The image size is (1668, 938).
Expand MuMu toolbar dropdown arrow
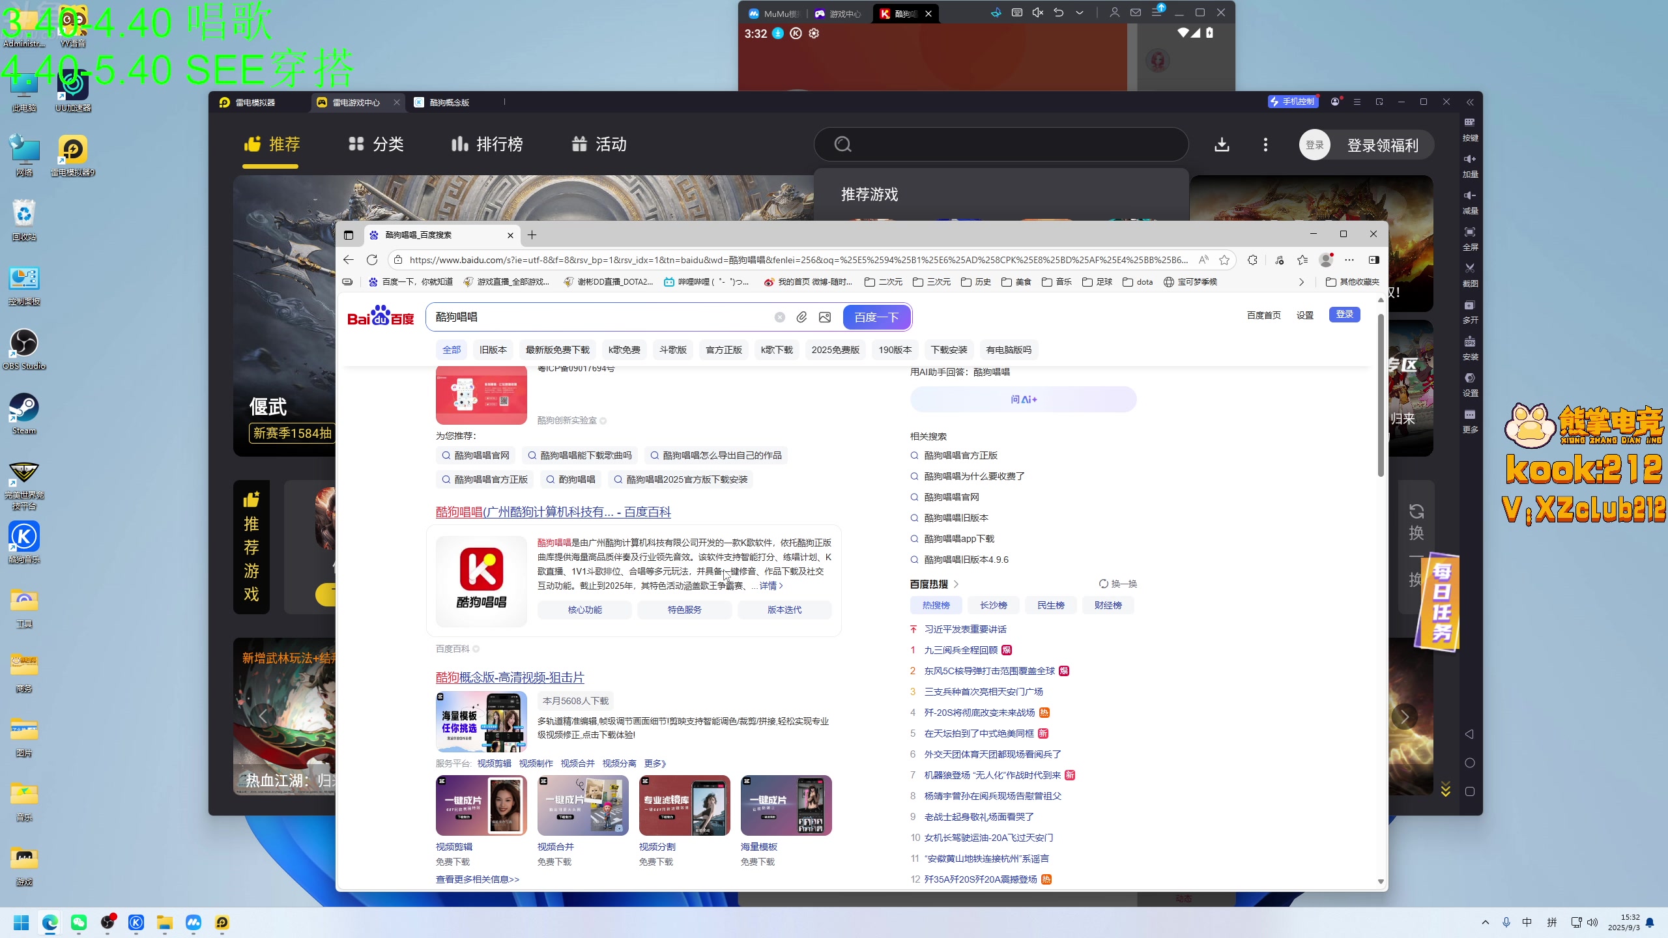(1080, 13)
